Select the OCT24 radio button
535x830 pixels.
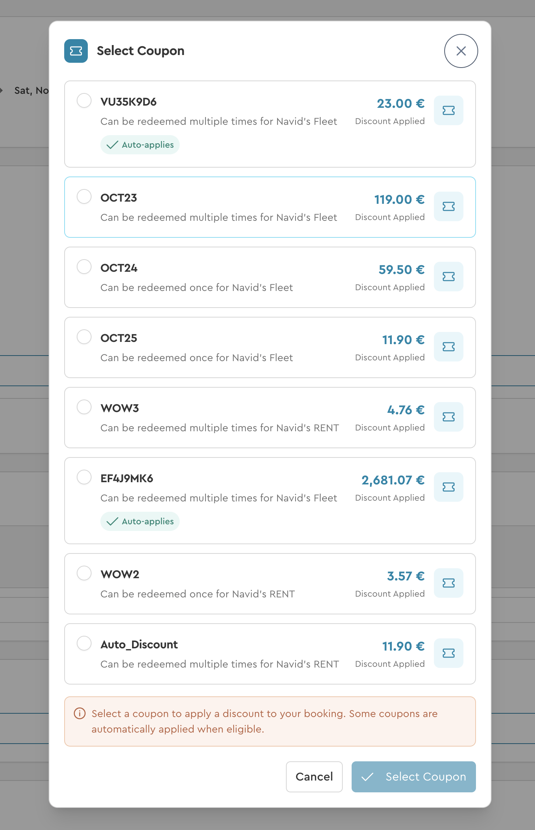84,267
